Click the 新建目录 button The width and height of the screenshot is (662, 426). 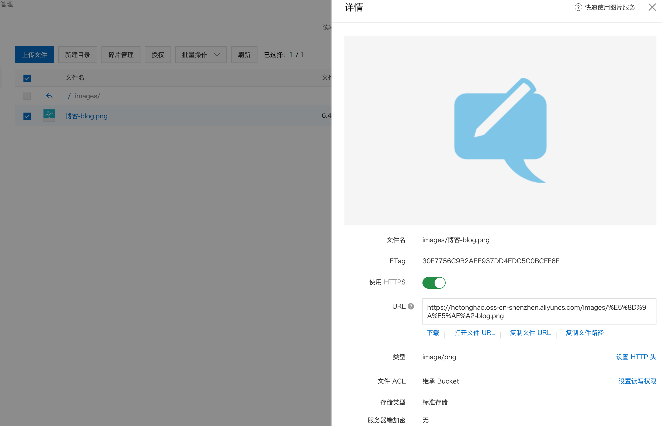click(x=77, y=55)
